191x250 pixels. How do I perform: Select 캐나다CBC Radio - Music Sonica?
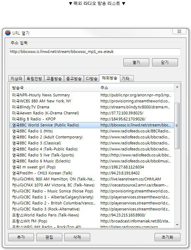pyautogui.click(x=92, y=191)
